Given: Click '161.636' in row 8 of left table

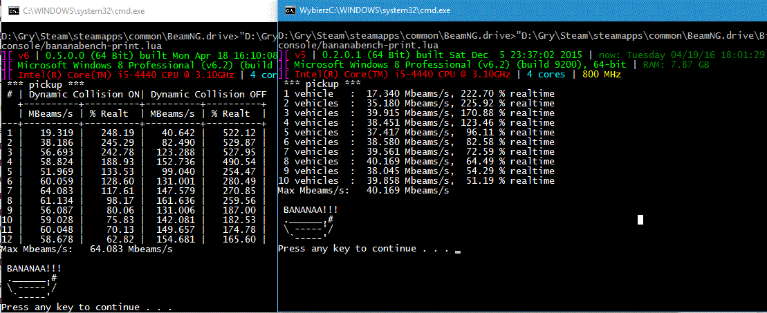Looking at the screenshot, I should (176, 200).
